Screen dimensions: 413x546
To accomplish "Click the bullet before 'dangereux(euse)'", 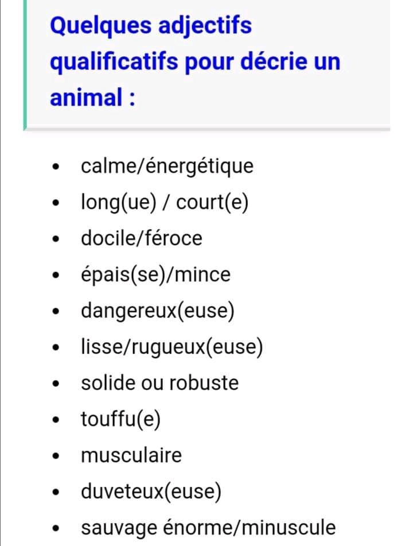I will pyautogui.click(x=56, y=312).
